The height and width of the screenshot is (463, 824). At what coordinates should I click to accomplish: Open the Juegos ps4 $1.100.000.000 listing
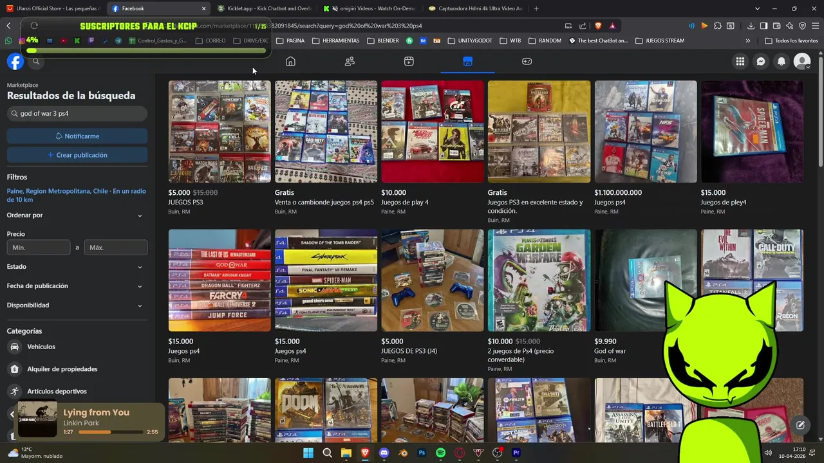(x=646, y=132)
